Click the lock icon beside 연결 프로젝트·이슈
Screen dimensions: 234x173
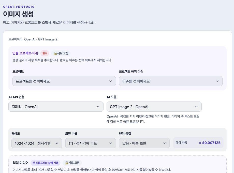[55, 53]
